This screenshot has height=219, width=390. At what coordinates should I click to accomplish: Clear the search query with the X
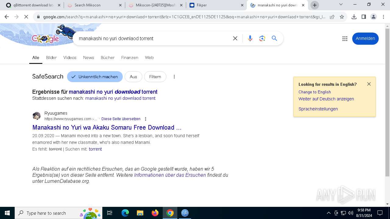[x=235, y=38]
